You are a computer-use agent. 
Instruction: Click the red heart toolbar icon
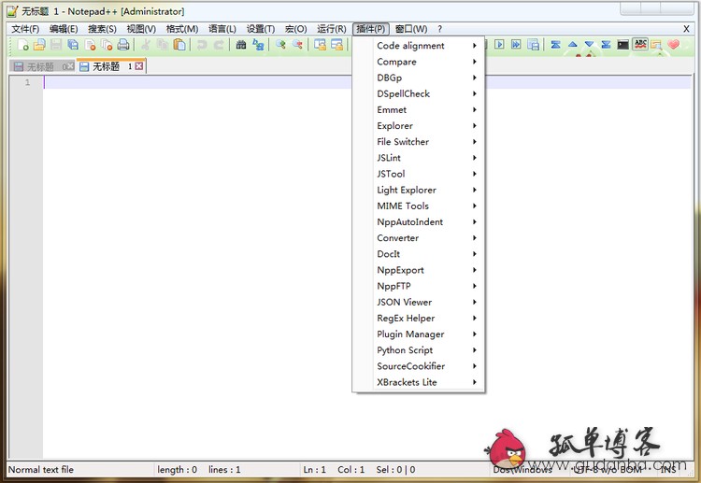click(x=673, y=44)
